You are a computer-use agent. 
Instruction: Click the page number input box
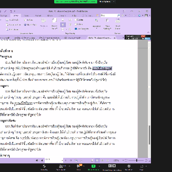pyautogui.click(x=53, y=160)
